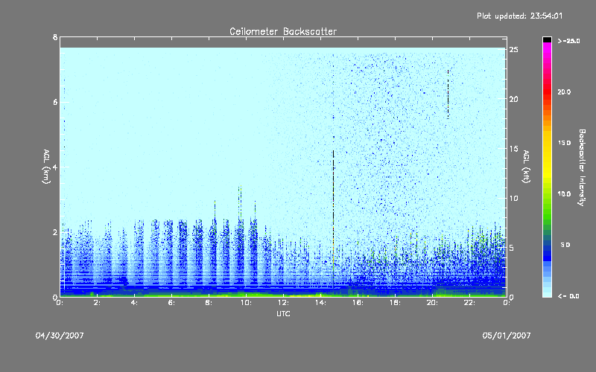Click the 4 km tick label
The width and height of the screenshot is (596, 372).
(55, 167)
